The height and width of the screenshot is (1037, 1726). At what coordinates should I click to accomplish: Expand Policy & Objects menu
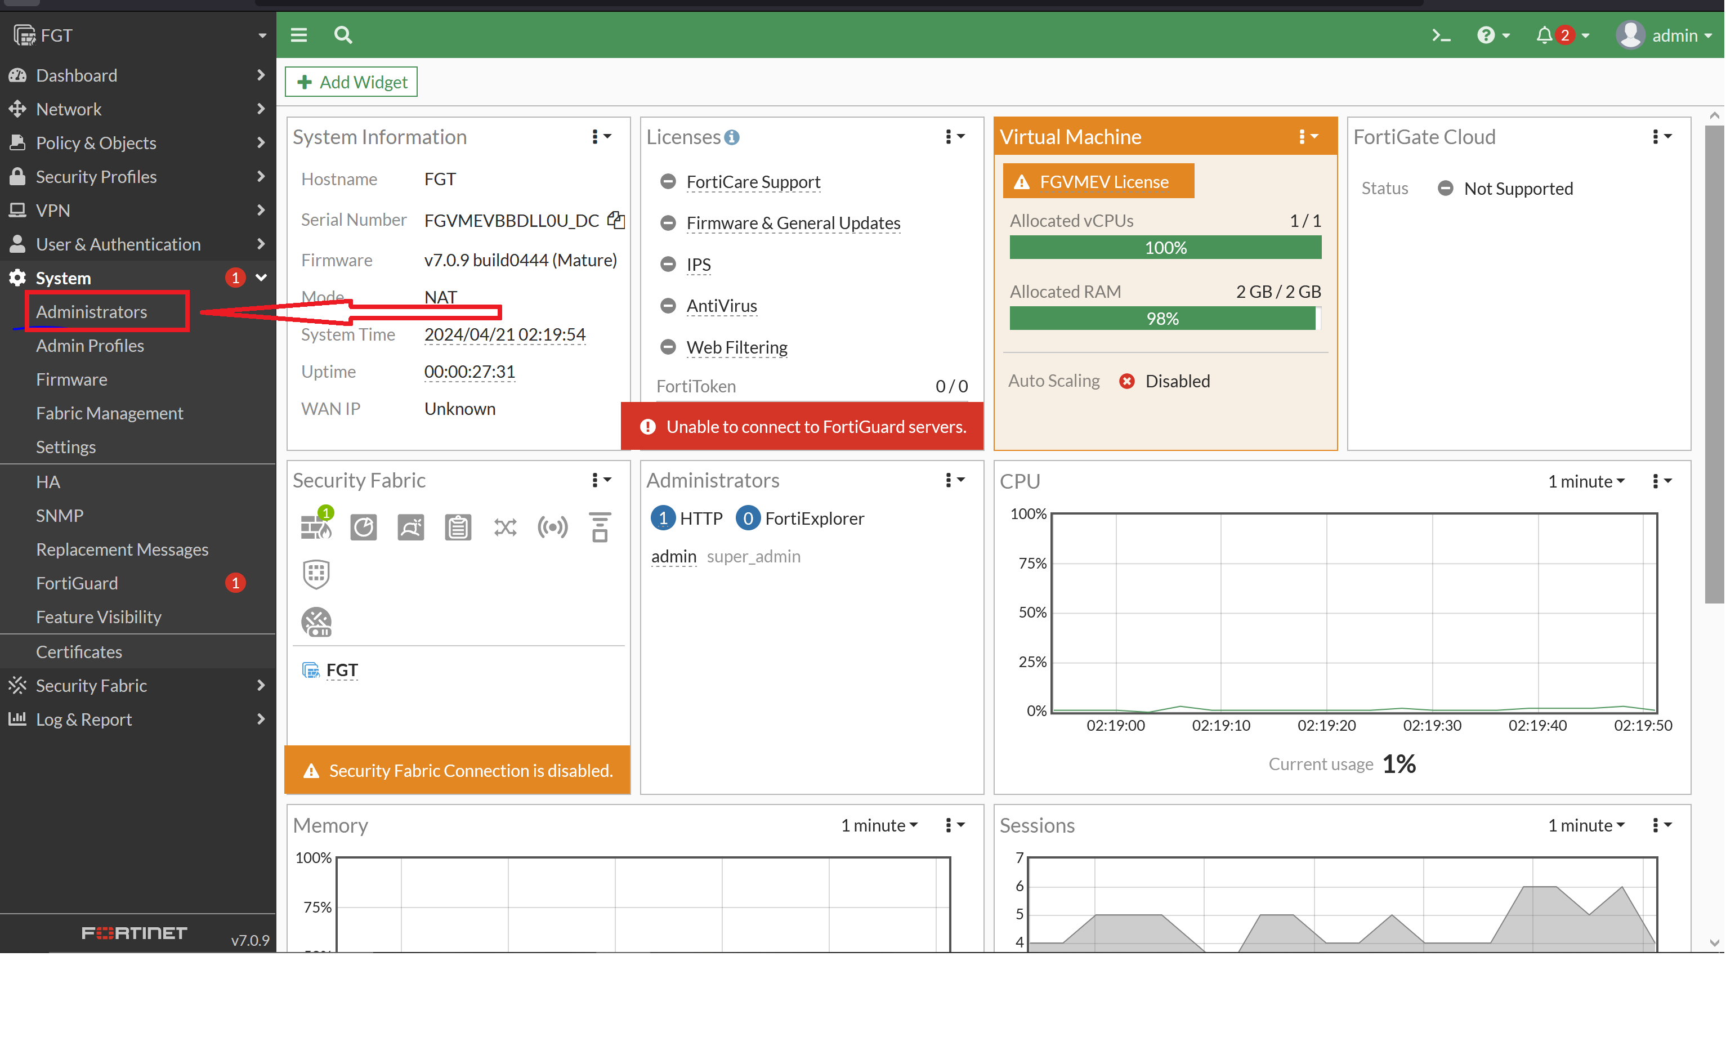[138, 142]
